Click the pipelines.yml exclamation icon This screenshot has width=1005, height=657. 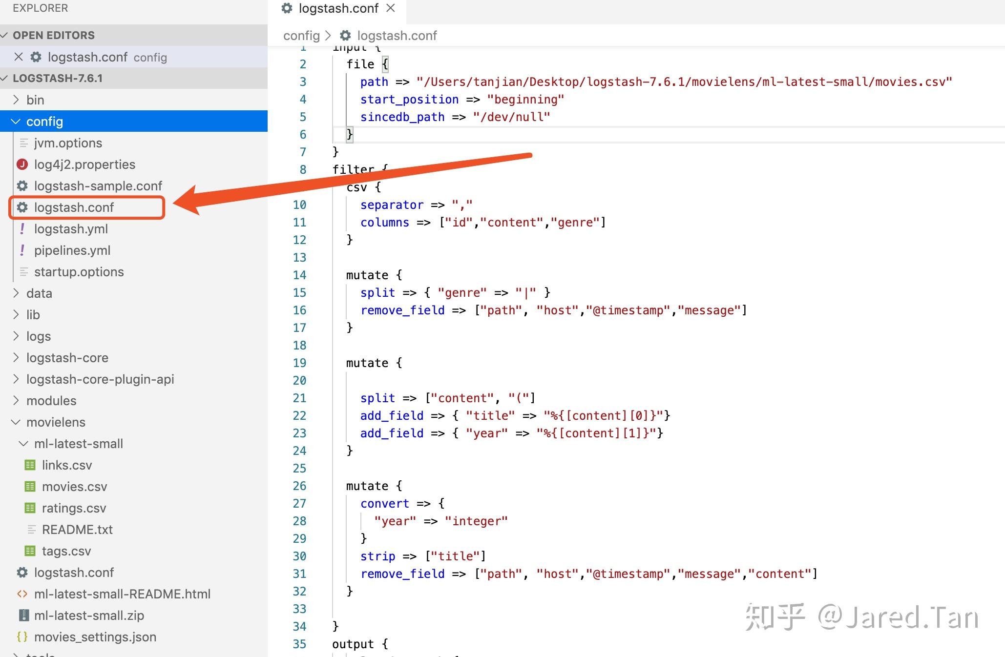point(22,250)
